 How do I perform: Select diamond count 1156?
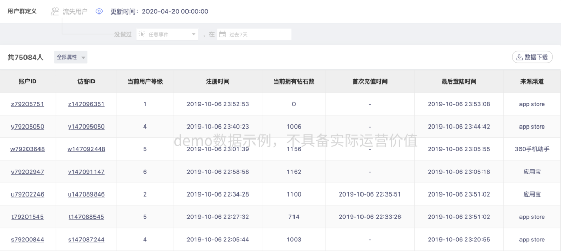click(293, 149)
